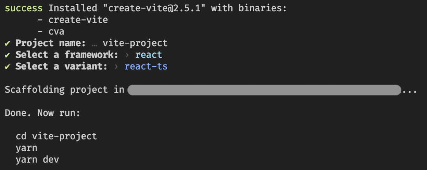
Task: Click the vite-project name answer
Action: click(x=135, y=43)
